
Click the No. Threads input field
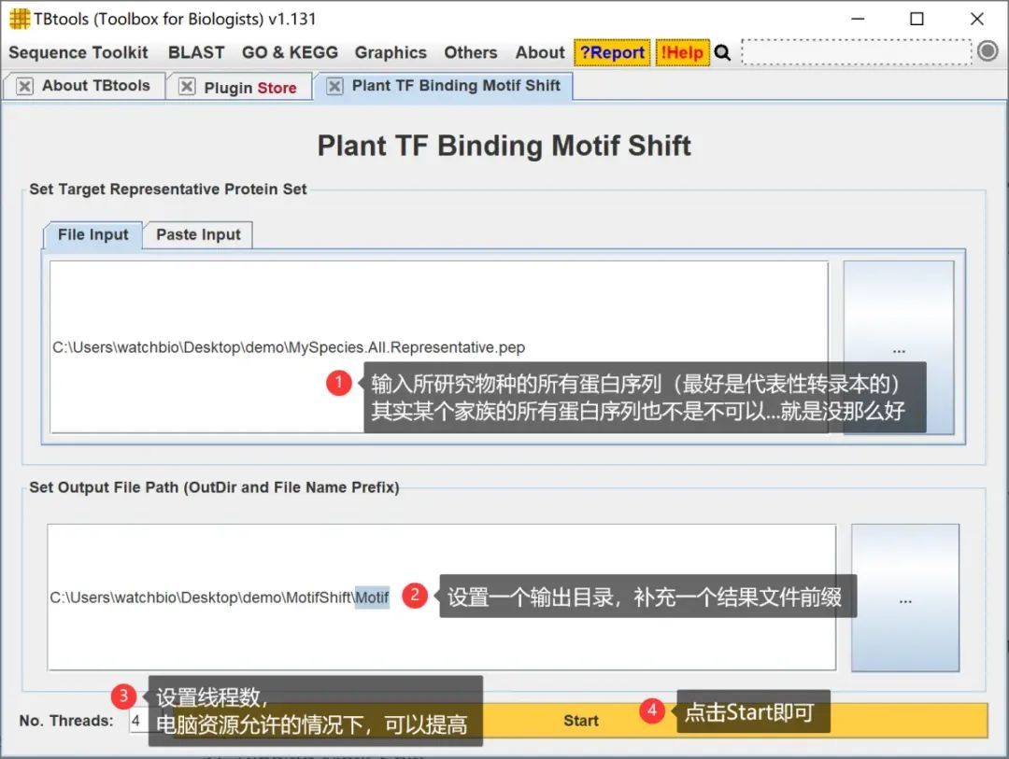coord(137,721)
